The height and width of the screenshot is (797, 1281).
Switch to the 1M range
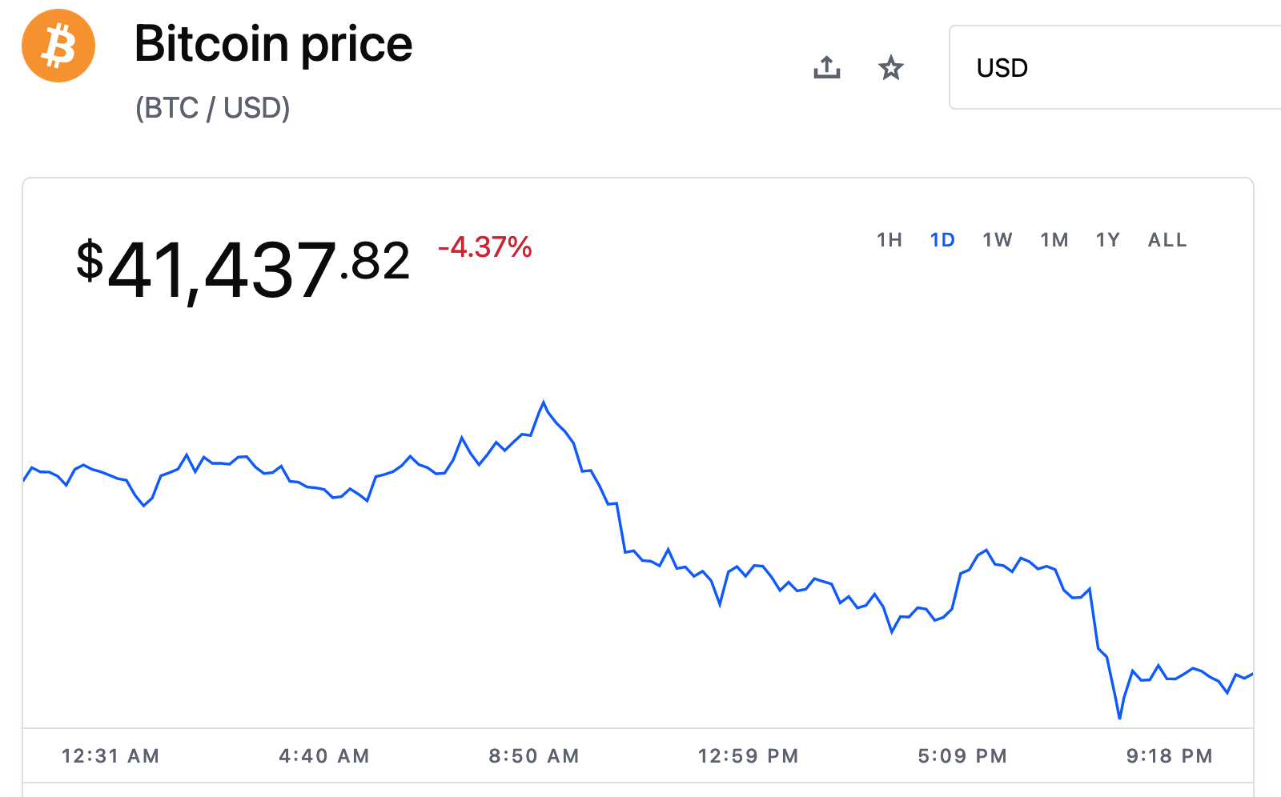1054,240
